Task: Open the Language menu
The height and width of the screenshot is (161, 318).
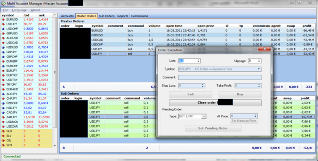Action: point(19,10)
